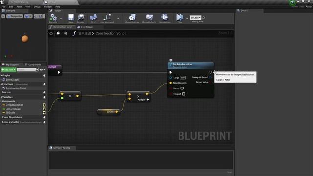The width and height of the screenshot is (313, 176).
Task: Click the Compile toolbar icon
Action: (53, 18)
